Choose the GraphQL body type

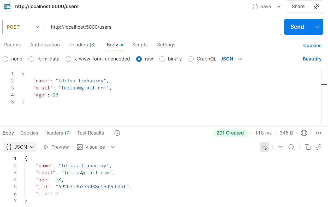(x=191, y=59)
